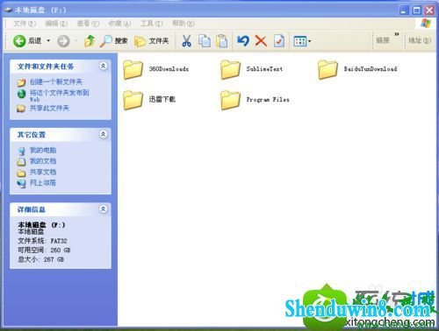This screenshot has width=439, height=331.
Task: Click the Cut scissors icon
Action: tap(186, 41)
